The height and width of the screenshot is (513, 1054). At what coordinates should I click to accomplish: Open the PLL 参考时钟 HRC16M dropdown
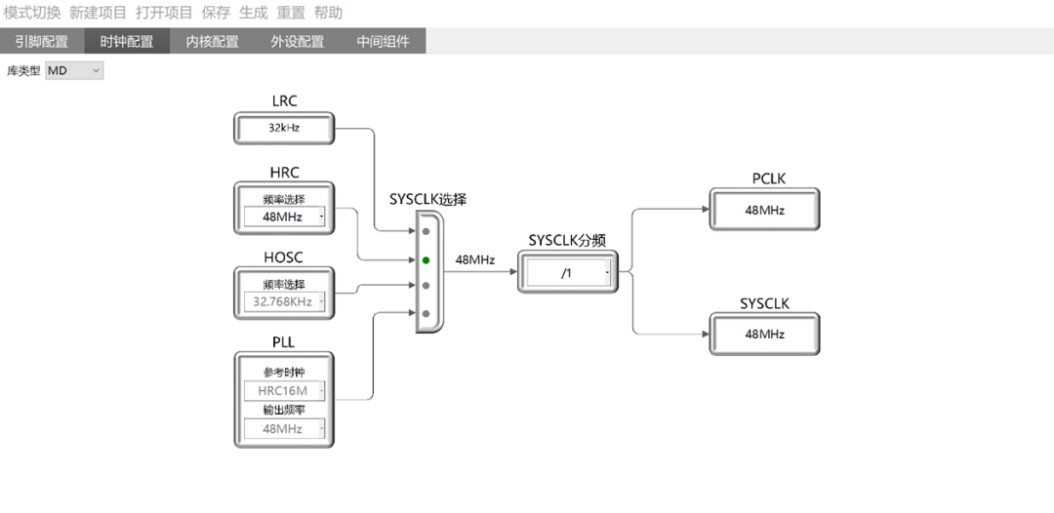[284, 391]
